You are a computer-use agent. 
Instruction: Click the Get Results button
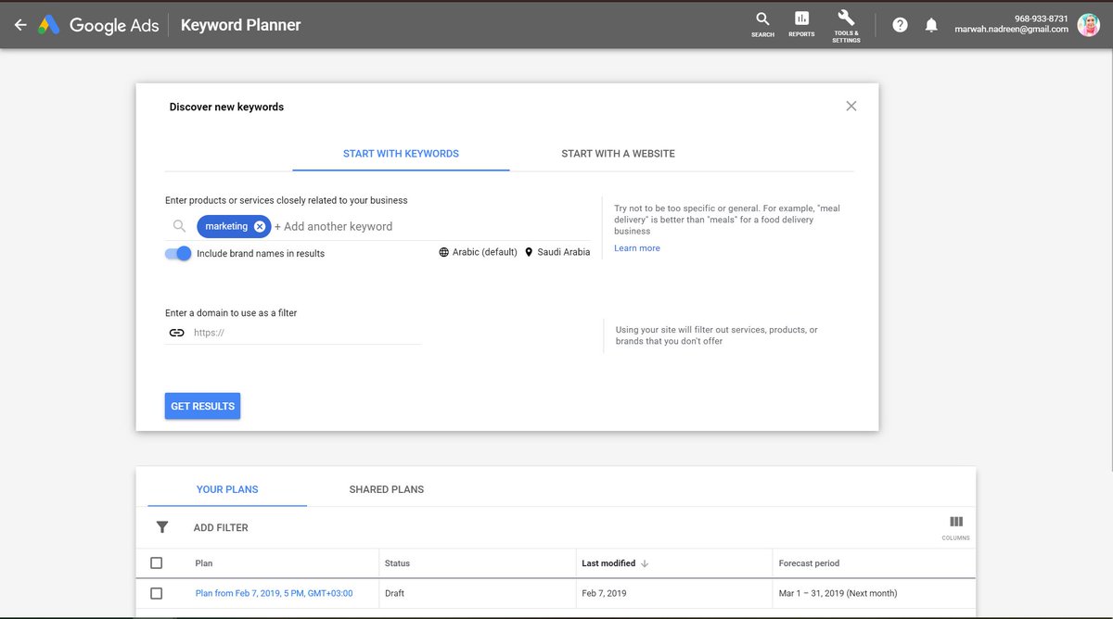(x=202, y=406)
